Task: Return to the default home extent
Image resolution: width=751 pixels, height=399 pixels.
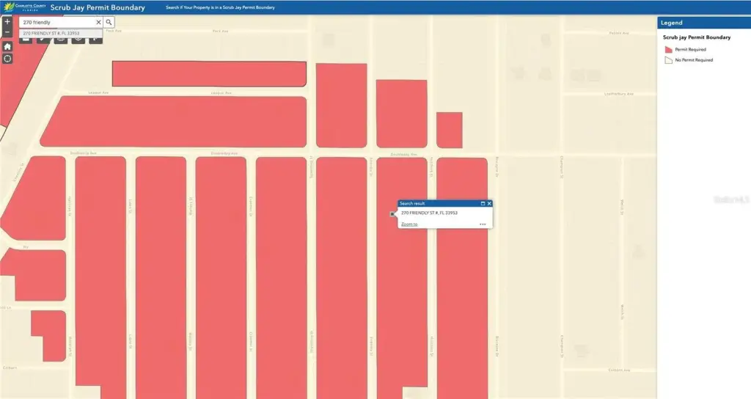Action: point(7,46)
